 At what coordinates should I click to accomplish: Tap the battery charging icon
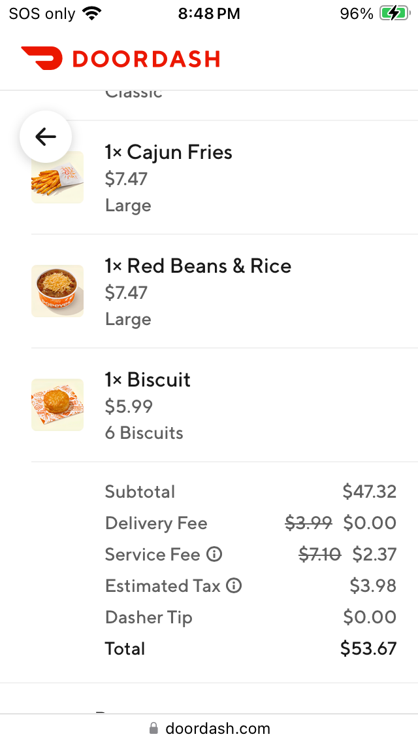pyautogui.click(x=394, y=14)
